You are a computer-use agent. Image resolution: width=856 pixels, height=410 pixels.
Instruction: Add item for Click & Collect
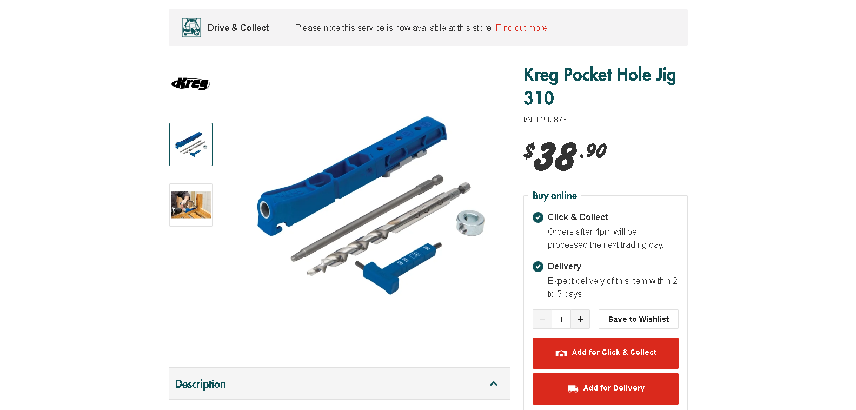pos(605,353)
